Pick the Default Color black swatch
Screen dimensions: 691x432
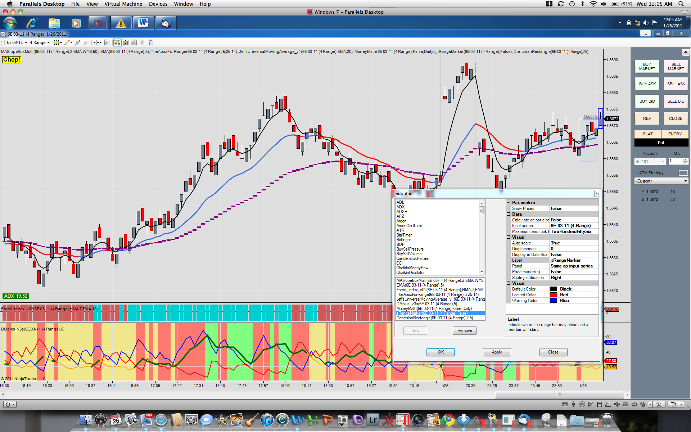click(553, 289)
